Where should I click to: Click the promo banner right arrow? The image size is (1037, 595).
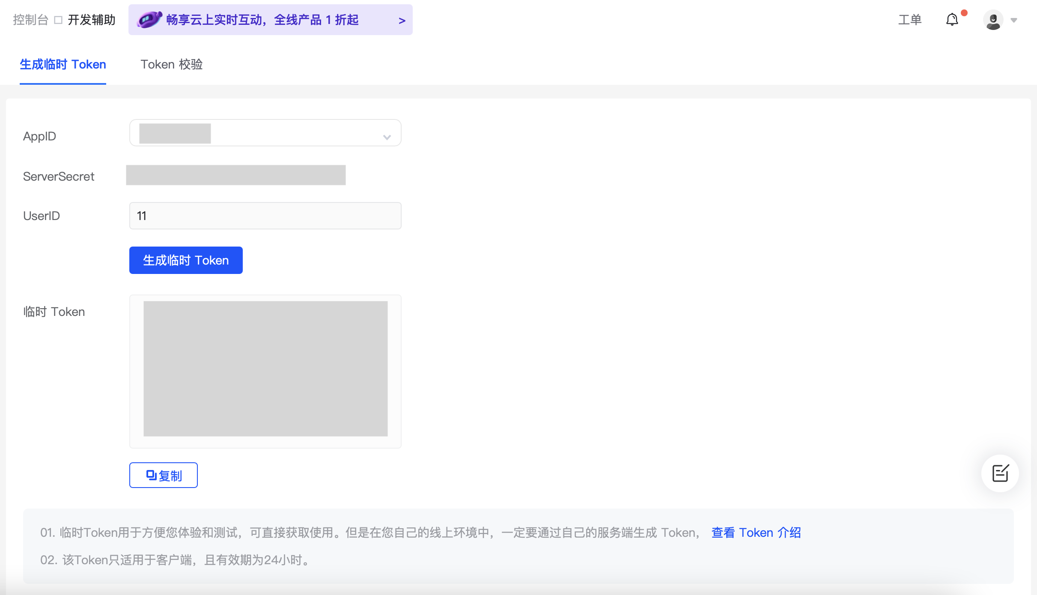click(x=402, y=21)
